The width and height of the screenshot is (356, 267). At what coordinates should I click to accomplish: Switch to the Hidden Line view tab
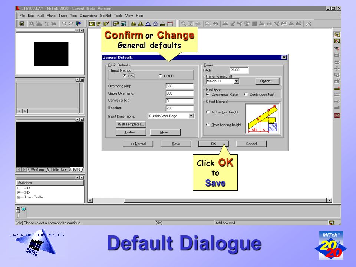[59, 169]
